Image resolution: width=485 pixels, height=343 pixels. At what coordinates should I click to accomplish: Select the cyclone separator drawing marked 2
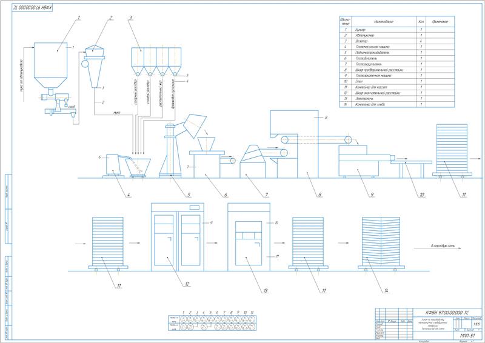pyautogui.click(x=95, y=66)
